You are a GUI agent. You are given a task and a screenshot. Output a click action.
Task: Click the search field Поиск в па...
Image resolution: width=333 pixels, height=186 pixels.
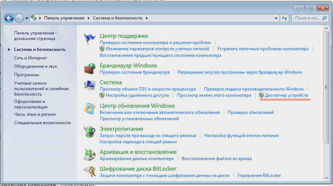[x=307, y=18]
